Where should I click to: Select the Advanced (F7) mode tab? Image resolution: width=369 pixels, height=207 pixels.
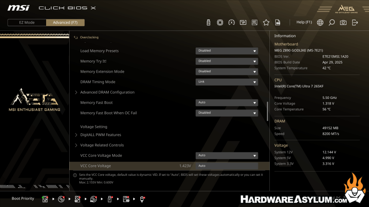point(65,23)
